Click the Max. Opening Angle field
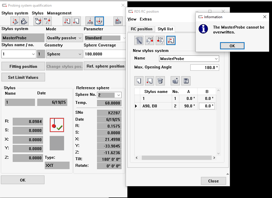 205,68
